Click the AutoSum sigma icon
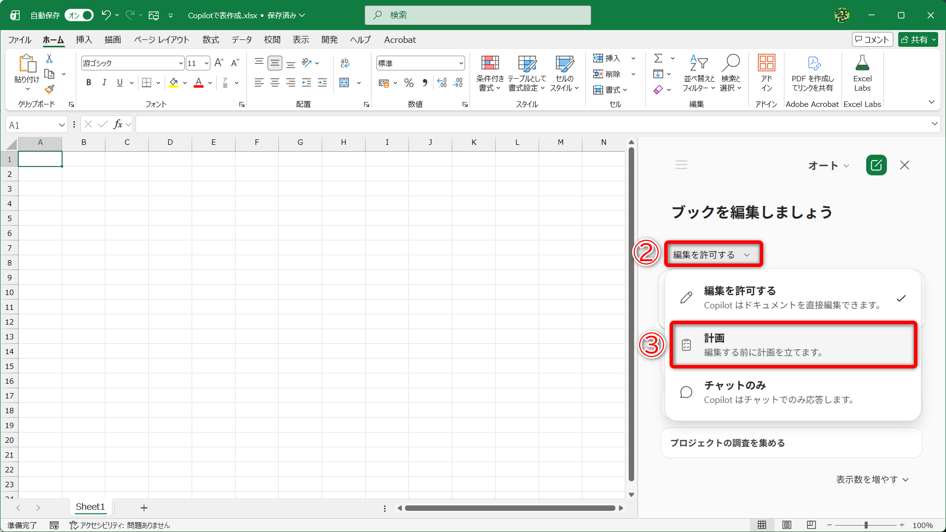This screenshot has width=946, height=532. (x=658, y=58)
